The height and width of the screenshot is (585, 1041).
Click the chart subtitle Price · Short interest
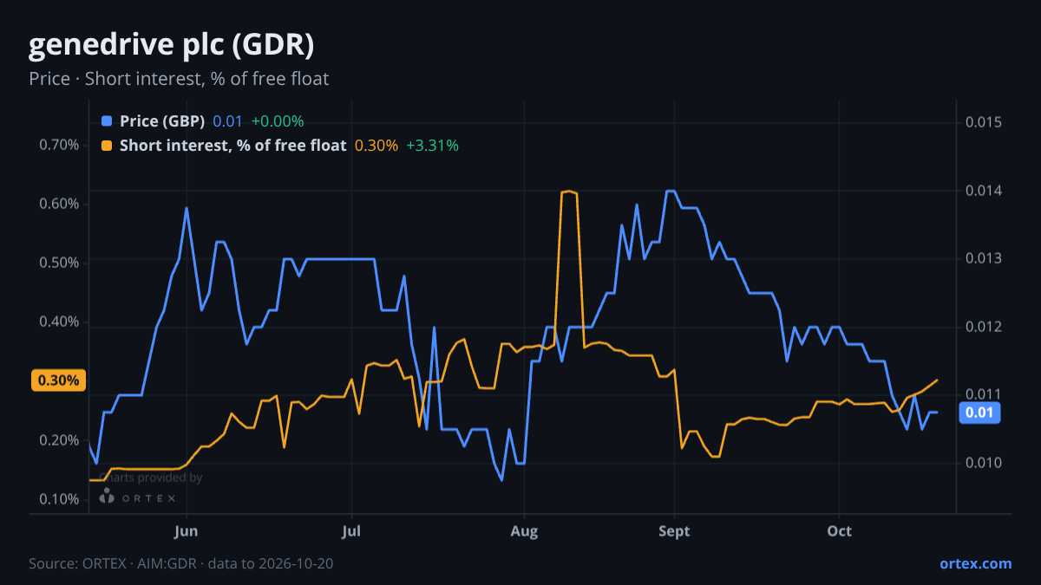[x=179, y=79]
